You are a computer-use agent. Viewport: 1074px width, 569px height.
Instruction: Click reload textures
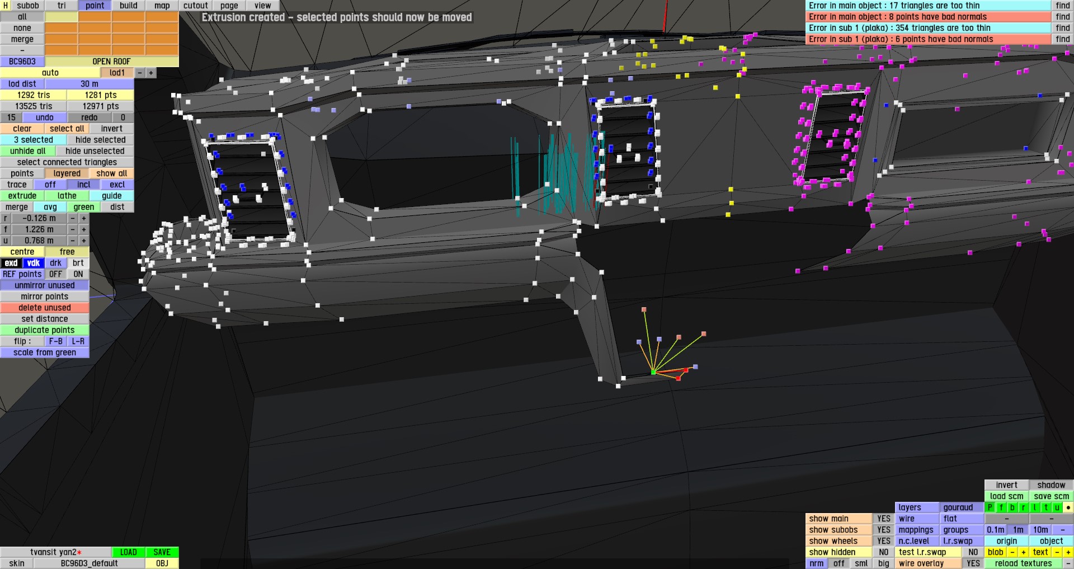click(1024, 563)
